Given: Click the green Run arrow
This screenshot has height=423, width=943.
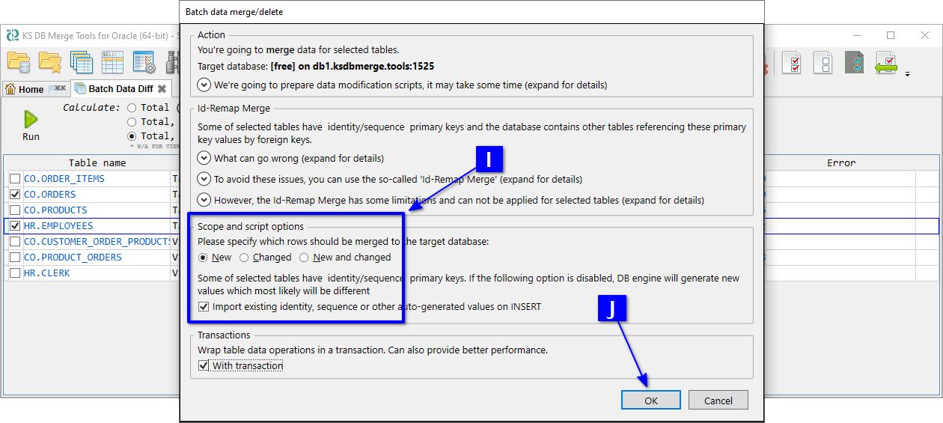Looking at the screenshot, I should (x=31, y=119).
